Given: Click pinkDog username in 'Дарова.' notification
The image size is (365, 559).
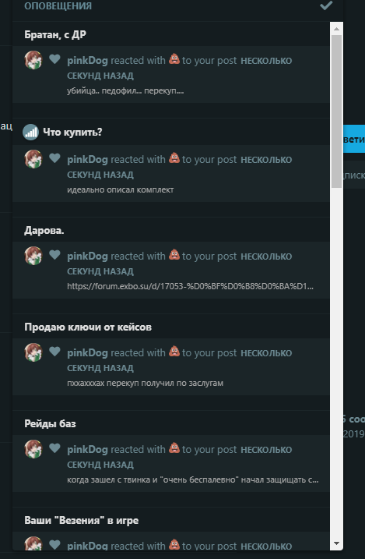Looking at the screenshot, I should (87, 256).
